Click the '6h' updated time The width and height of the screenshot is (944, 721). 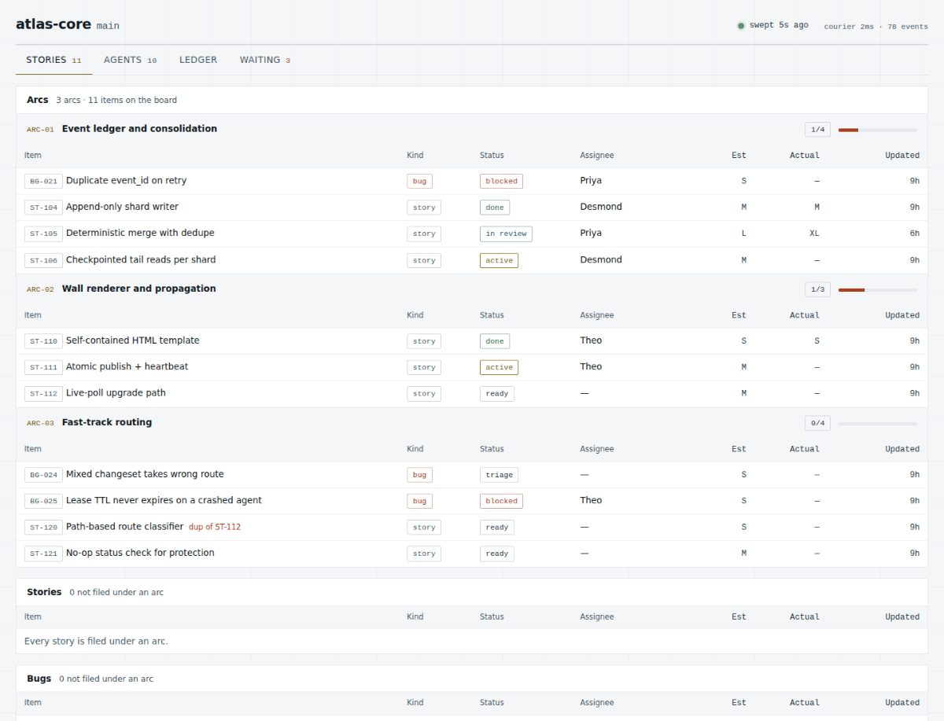point(914,234)
